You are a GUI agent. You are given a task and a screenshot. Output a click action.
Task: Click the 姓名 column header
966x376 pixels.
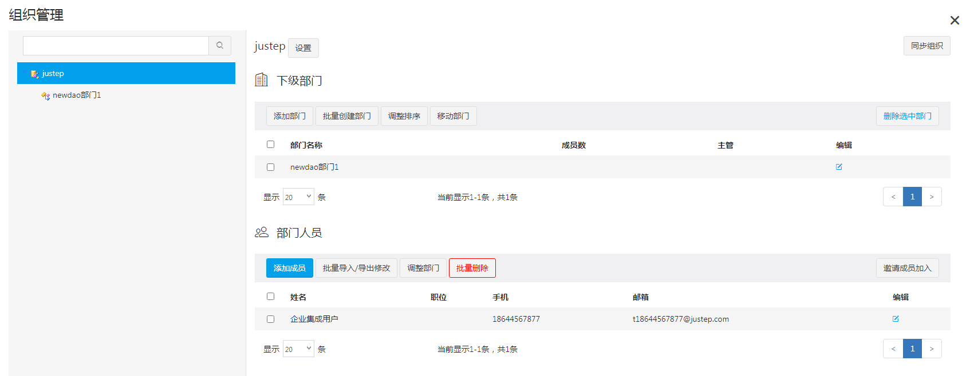coord(298,297)
